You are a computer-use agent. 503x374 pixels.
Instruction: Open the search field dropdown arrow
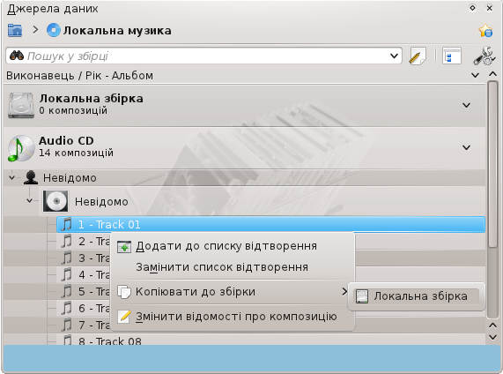click(x=394, y=56)
